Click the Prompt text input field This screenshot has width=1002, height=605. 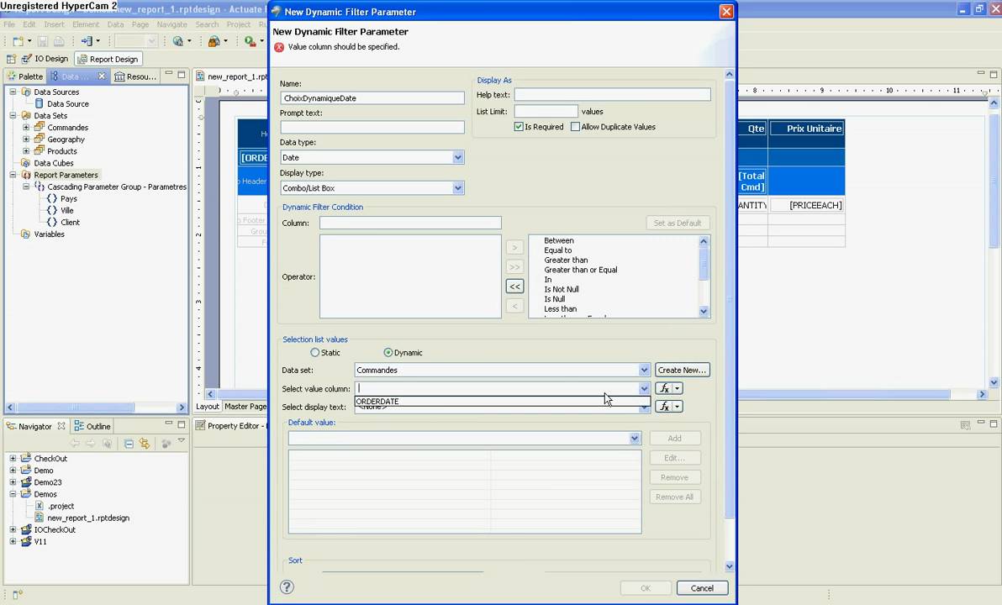[372, 127]
